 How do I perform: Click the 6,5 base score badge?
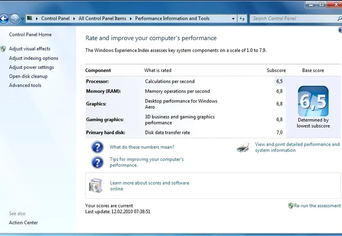click(313, 101)
